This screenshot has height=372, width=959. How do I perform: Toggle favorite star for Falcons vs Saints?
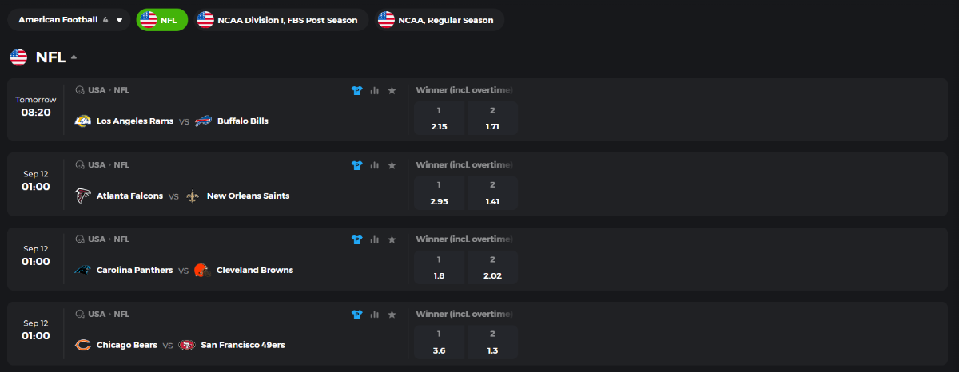click(392, 165)
